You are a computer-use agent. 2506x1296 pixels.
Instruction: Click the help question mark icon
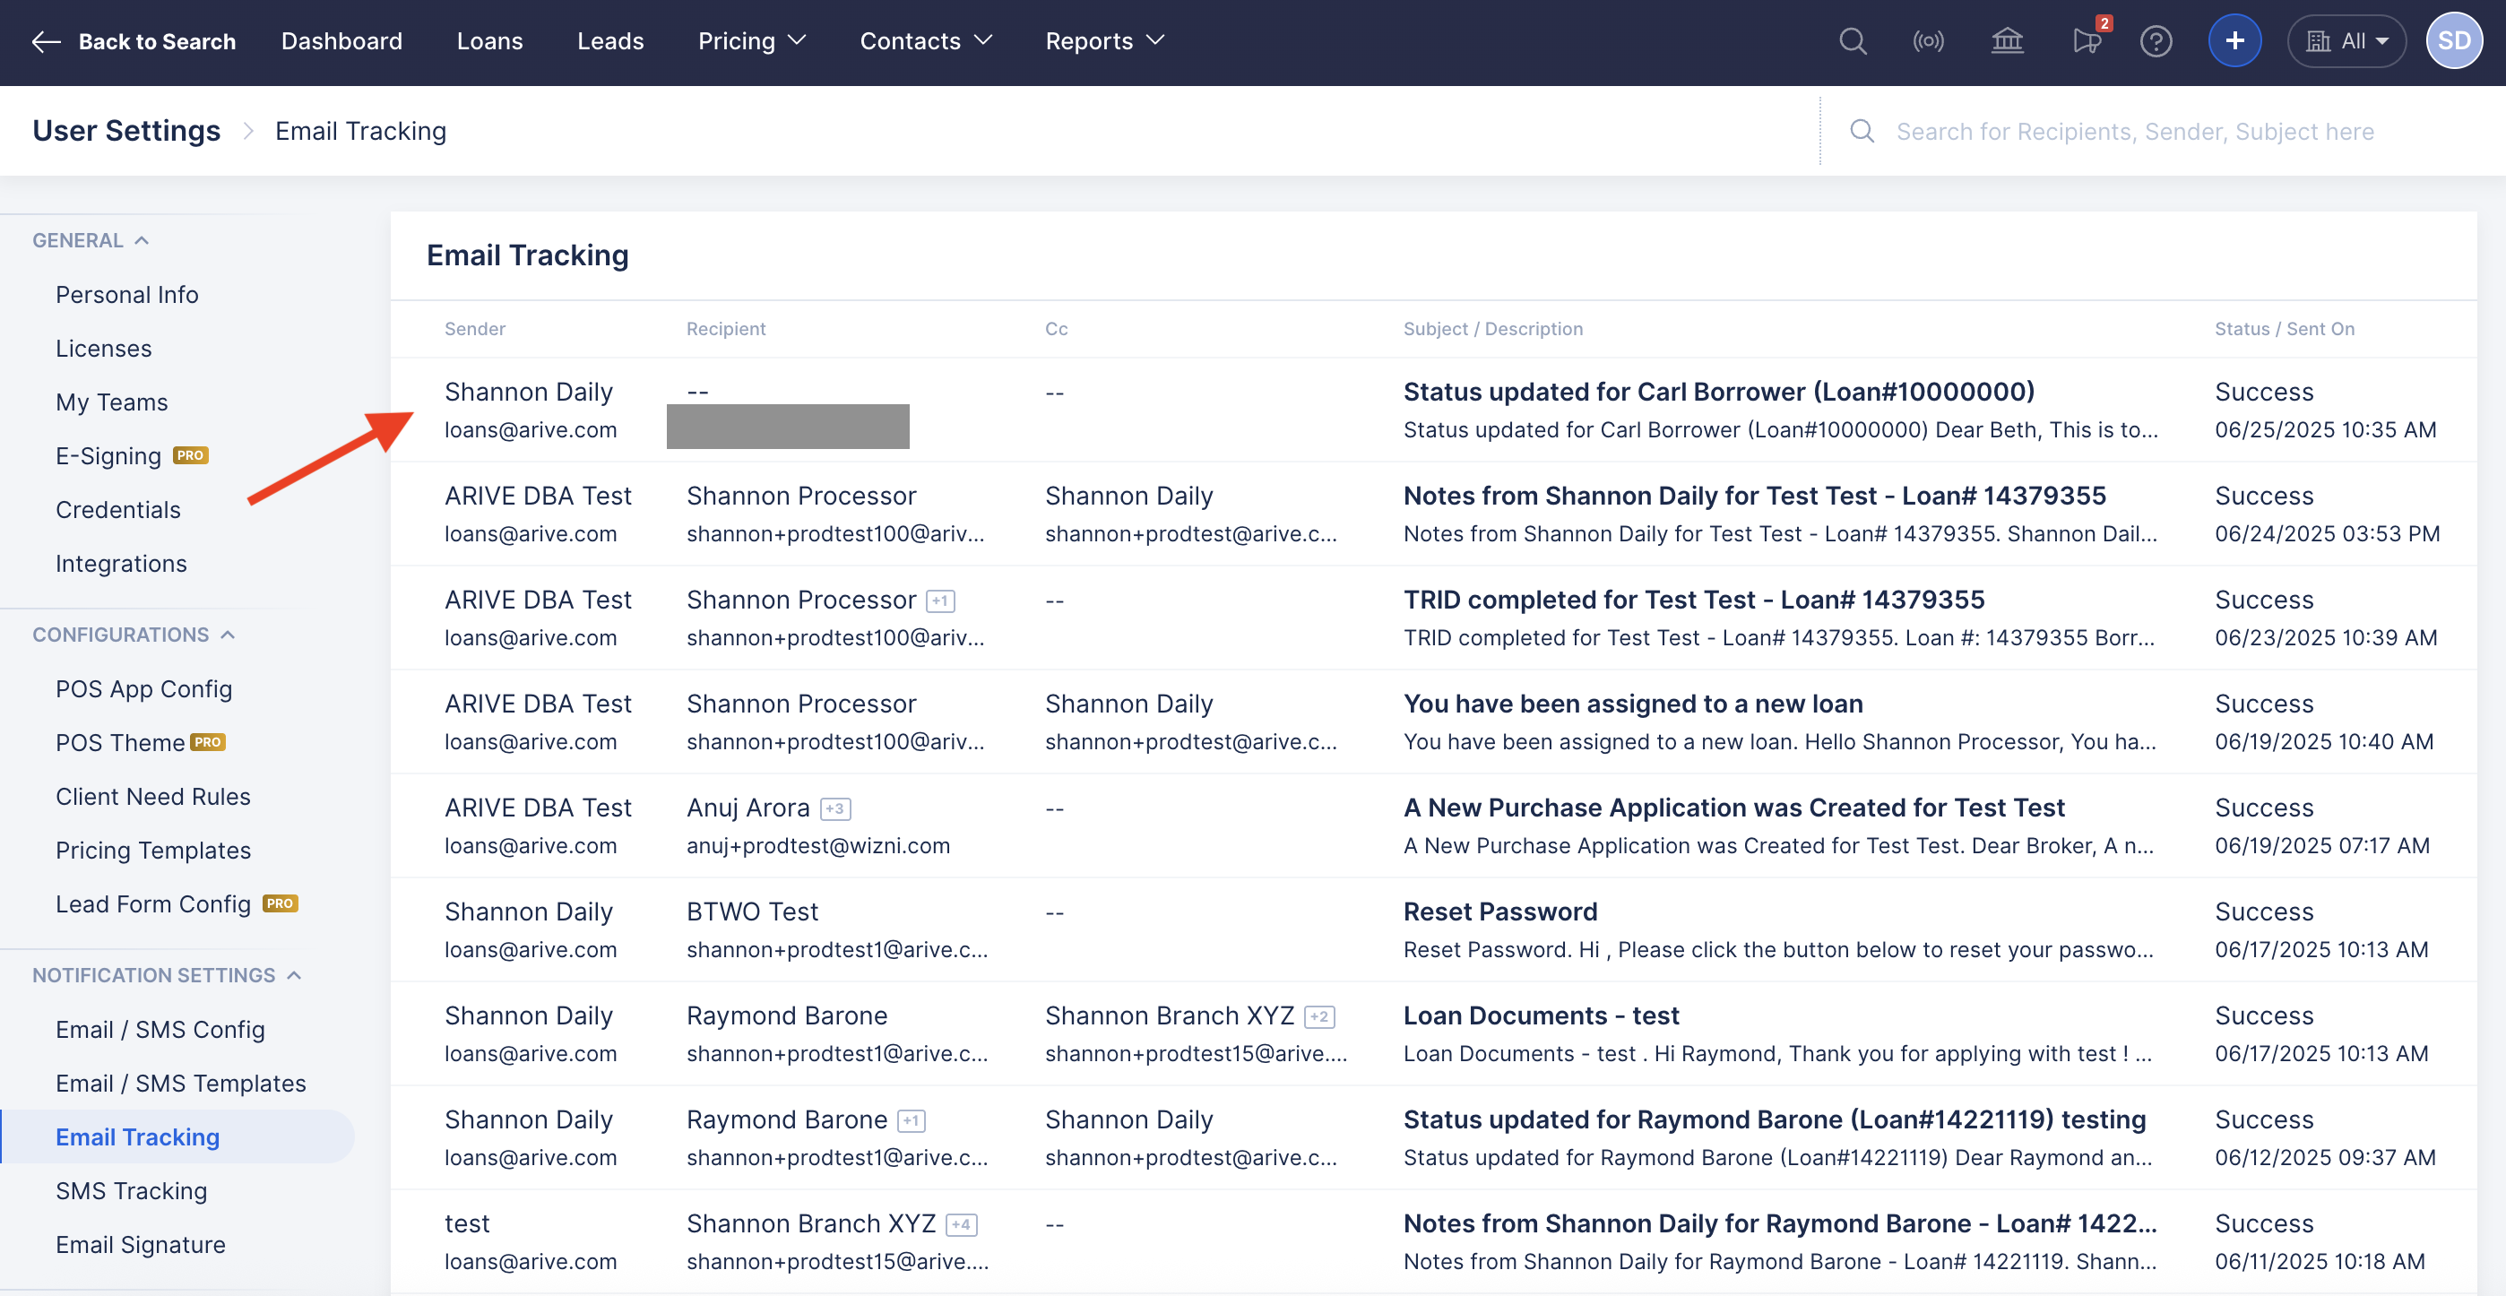[x=2156, y=41]
